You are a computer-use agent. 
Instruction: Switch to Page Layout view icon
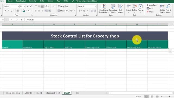click(x=152, y=96)
